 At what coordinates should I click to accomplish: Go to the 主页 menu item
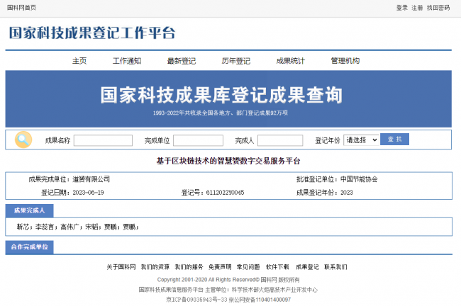pos(79,61)
